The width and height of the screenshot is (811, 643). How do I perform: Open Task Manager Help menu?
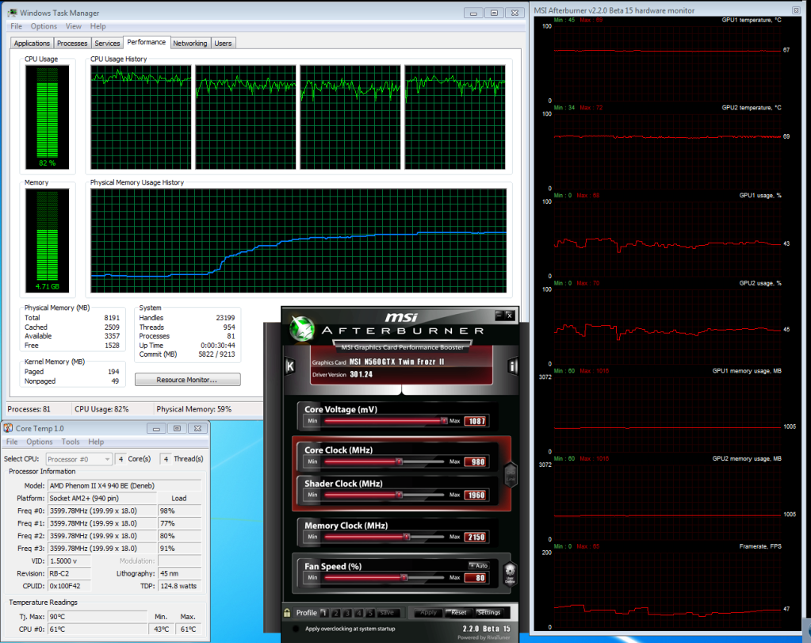tap(98, 26)
